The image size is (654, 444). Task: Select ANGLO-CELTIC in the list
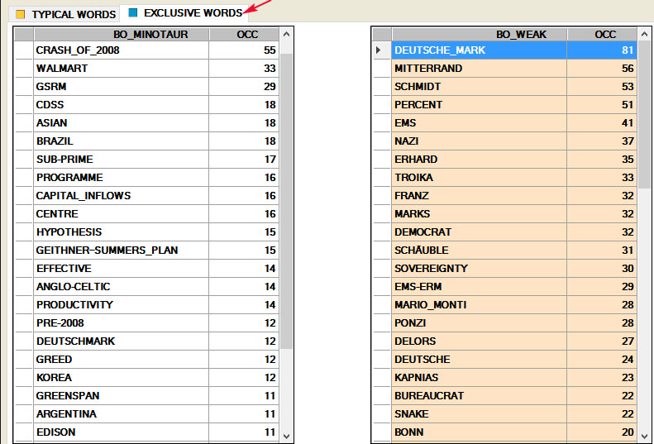click(147, 286)
